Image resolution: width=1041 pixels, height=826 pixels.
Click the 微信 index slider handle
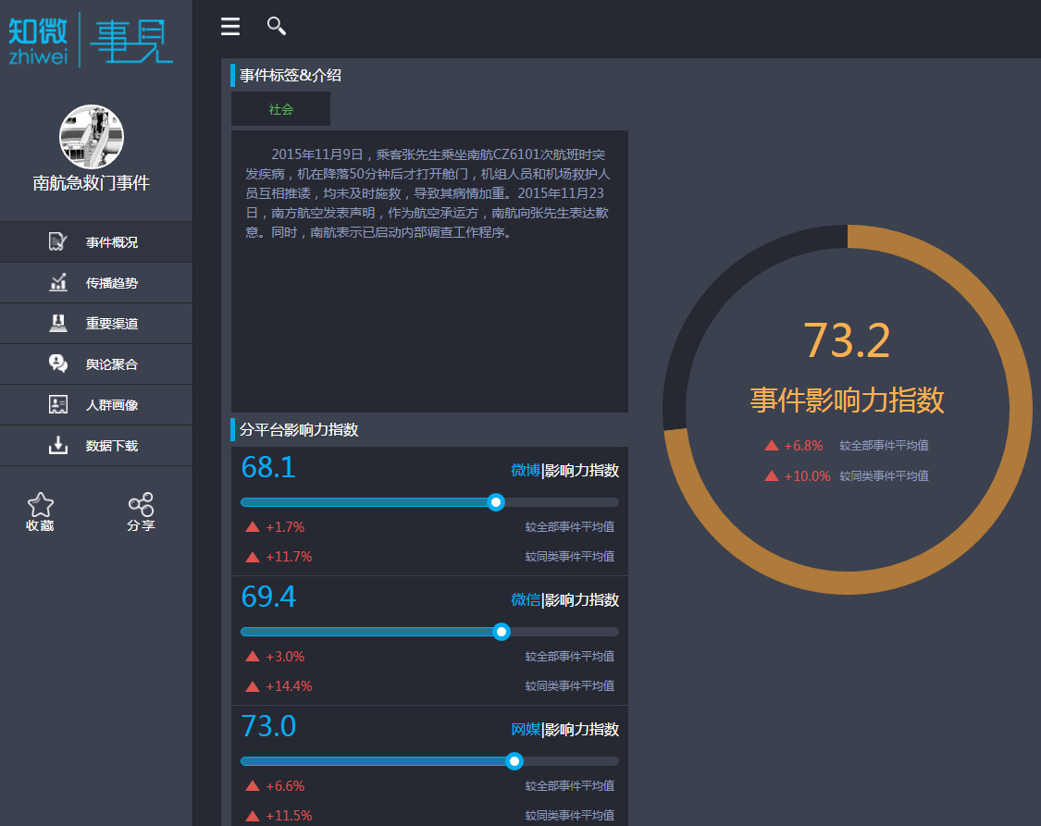[x=502, y=632]
